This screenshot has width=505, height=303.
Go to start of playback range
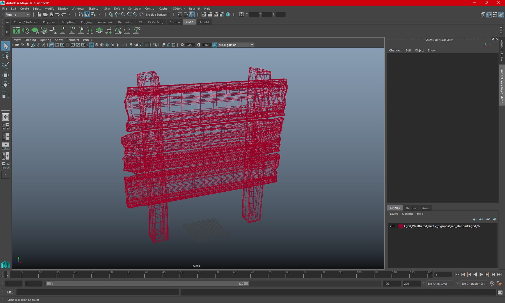457,275
